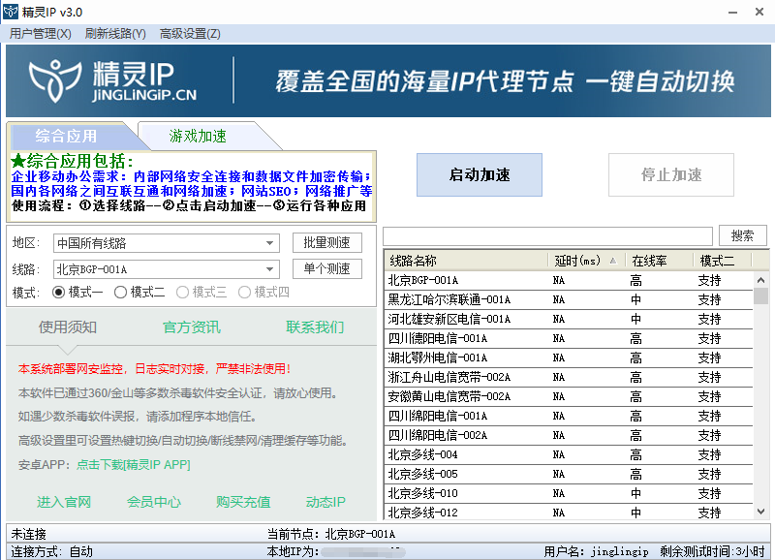775x560 pixels.
Task: Click the 精灵IP app icon in title bar
Action: tap(11, 12)
